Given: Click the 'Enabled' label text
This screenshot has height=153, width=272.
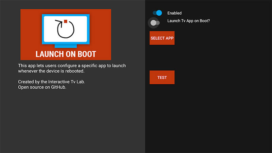Looking at the screenshot, I should click(174, 13).
